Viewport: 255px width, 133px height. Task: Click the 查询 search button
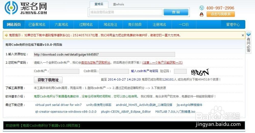(176, 12)
